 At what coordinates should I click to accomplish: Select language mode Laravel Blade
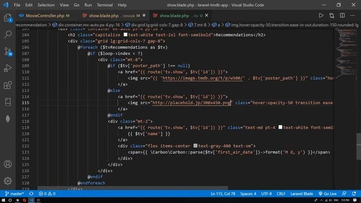302,193
